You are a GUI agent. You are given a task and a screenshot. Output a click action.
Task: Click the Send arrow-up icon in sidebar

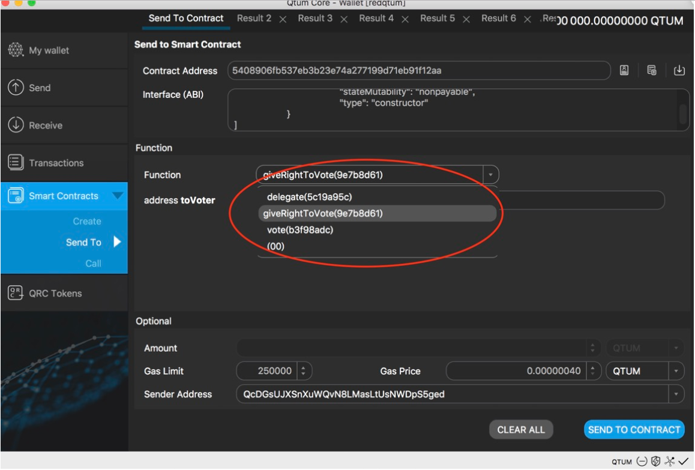pyautogui.click(x=16, y=88)
